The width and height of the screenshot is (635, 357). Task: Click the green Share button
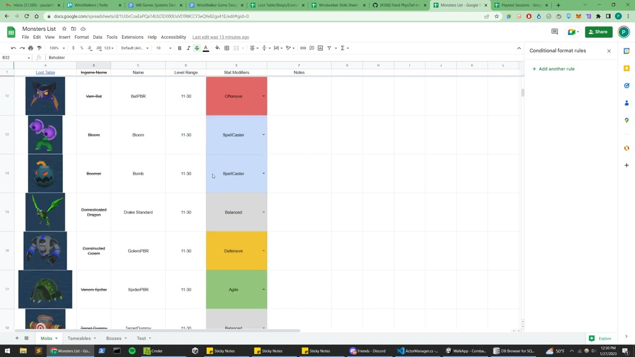click(x=599, y=32)
